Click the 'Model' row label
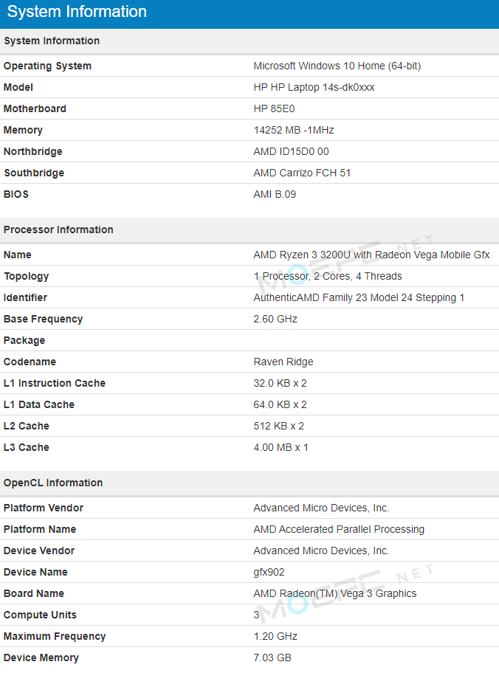The height and width of the screenshot is (673, 499). point(18,87)
